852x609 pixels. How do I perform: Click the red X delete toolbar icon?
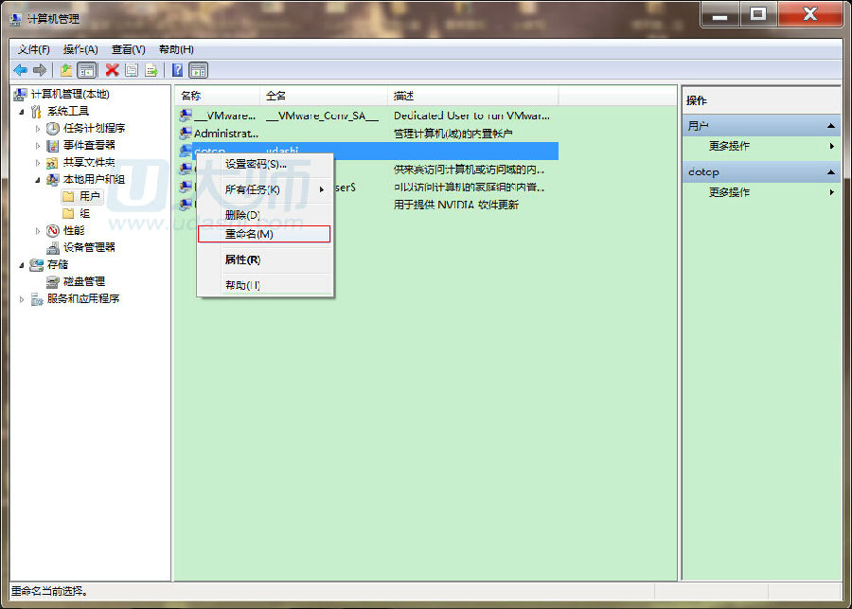(x=112, y=70)
